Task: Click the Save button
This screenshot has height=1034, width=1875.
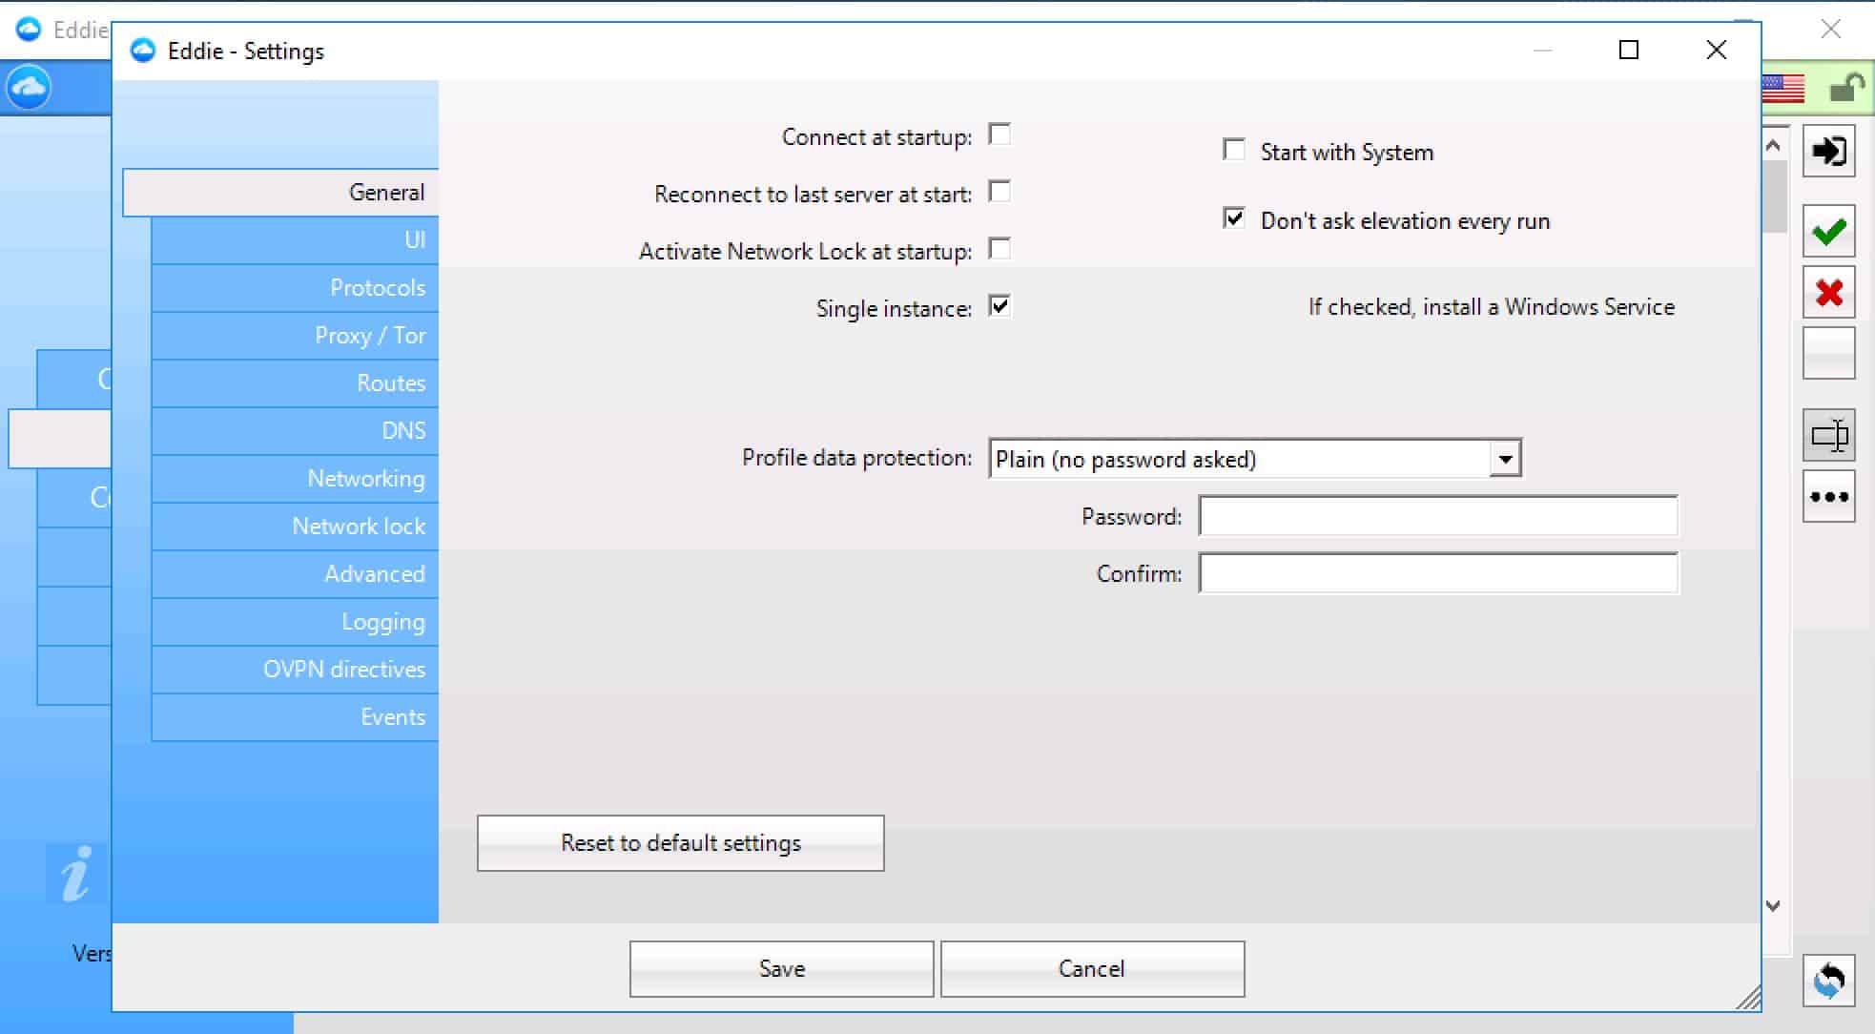Action: tap(782, 969)
